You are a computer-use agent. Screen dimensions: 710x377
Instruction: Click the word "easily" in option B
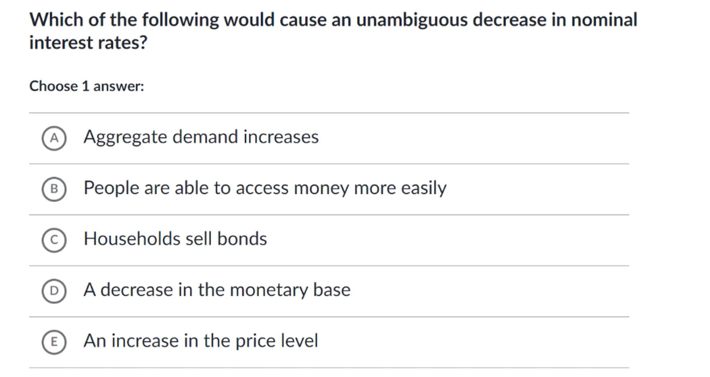(x=424, y=188)
